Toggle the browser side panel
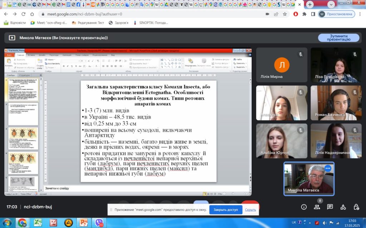This screenshot has height=228, width=366. coord(313,14)
